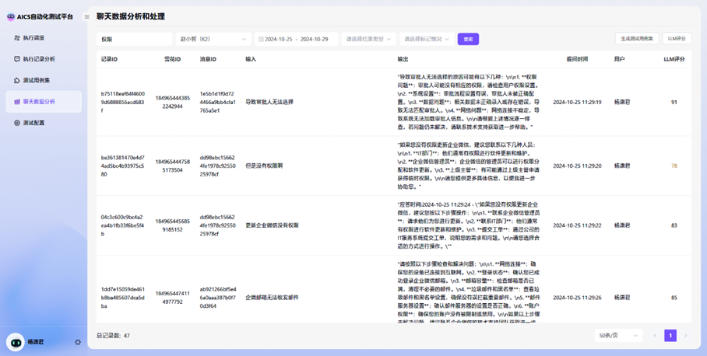Click the page title 聊天数据分析和处理

[131, 16]
